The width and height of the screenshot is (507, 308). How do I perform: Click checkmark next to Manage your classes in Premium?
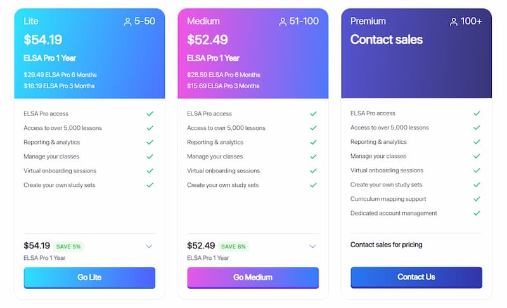click(477, 156)
